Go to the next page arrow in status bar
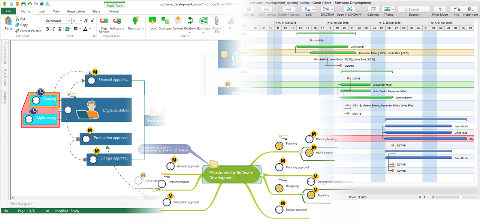Viewport: 480px width, 224px height. (x=48, y=211)
